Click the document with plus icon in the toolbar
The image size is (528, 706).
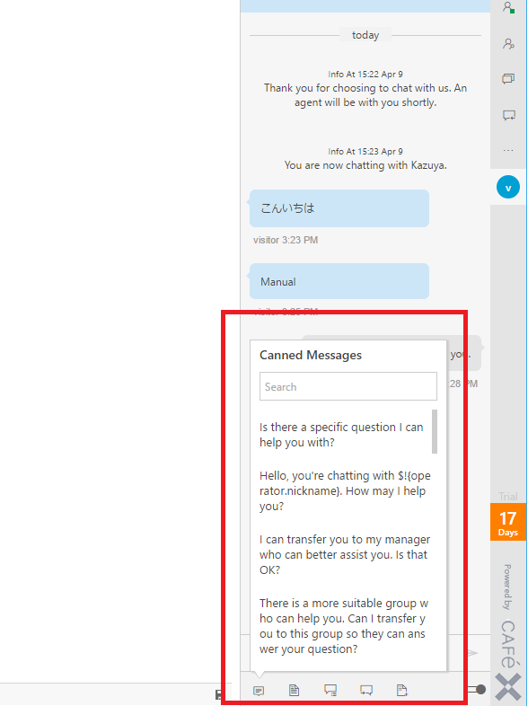(402, 690)
